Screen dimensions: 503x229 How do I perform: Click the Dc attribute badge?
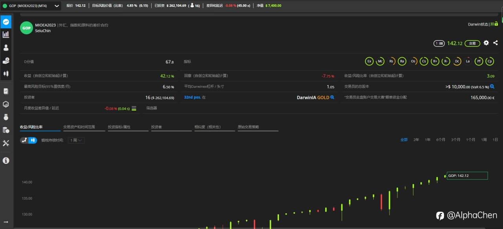tap(457, 62)
